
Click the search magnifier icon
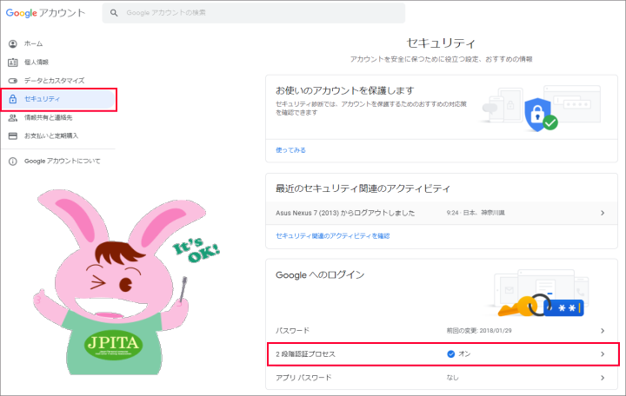[114, 13]
